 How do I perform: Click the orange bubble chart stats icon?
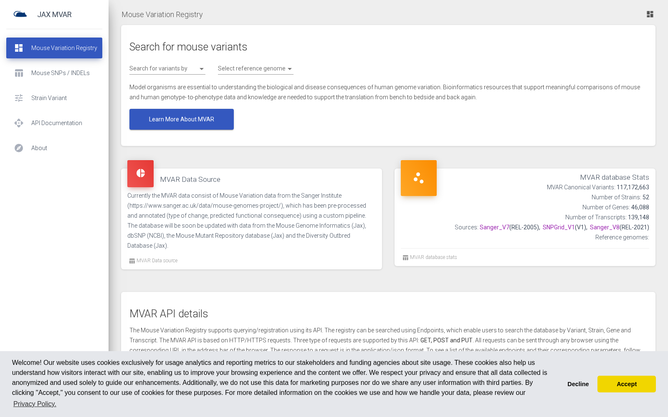419,178
